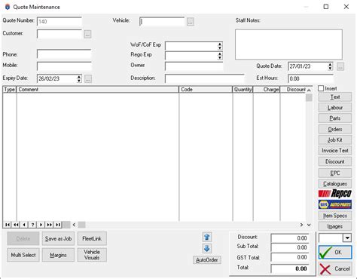Image resolution: width=357 pixels, height=279 pixels.
Task: Adjust the Rego Exp spinner arrows
Action: tap(220, 56)
